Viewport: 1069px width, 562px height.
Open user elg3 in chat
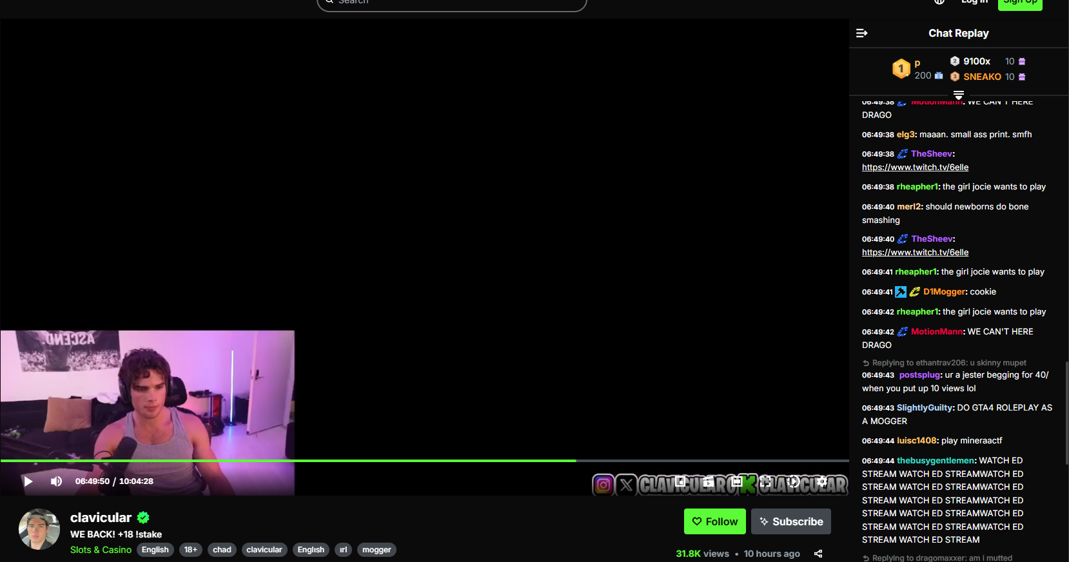[905, 135]
